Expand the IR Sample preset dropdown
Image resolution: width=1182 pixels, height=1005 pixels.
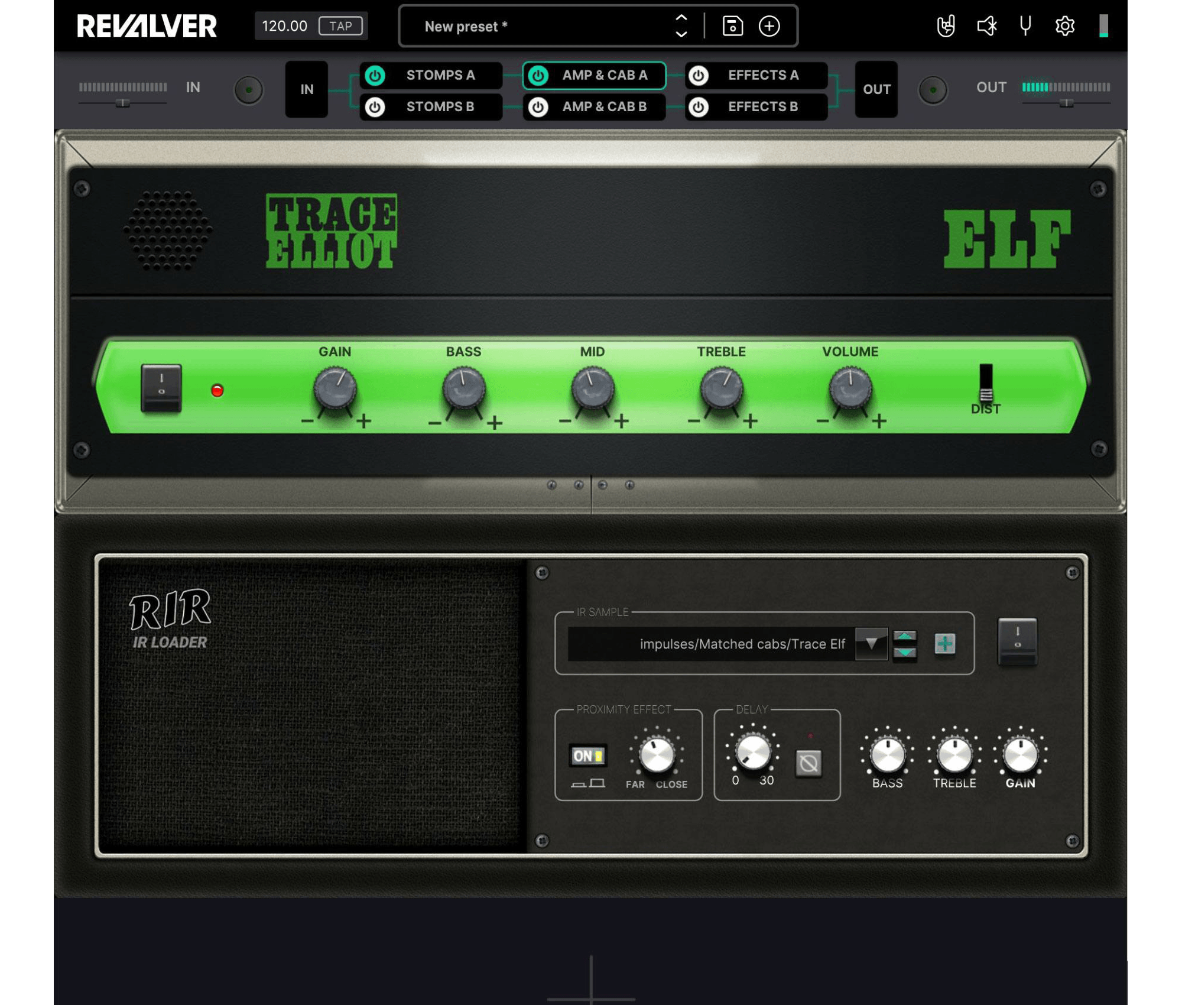(868, 644)
